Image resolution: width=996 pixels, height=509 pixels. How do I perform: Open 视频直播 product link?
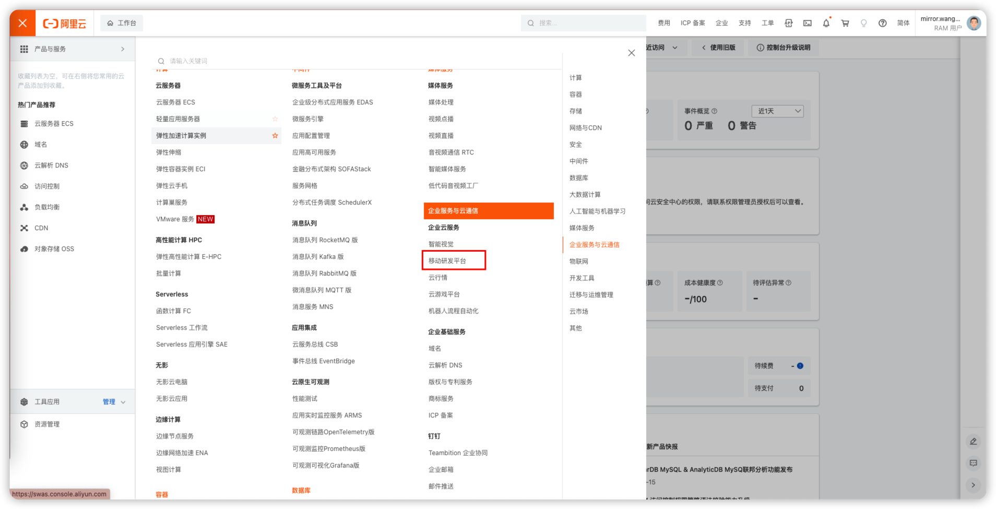pos(441,136)
